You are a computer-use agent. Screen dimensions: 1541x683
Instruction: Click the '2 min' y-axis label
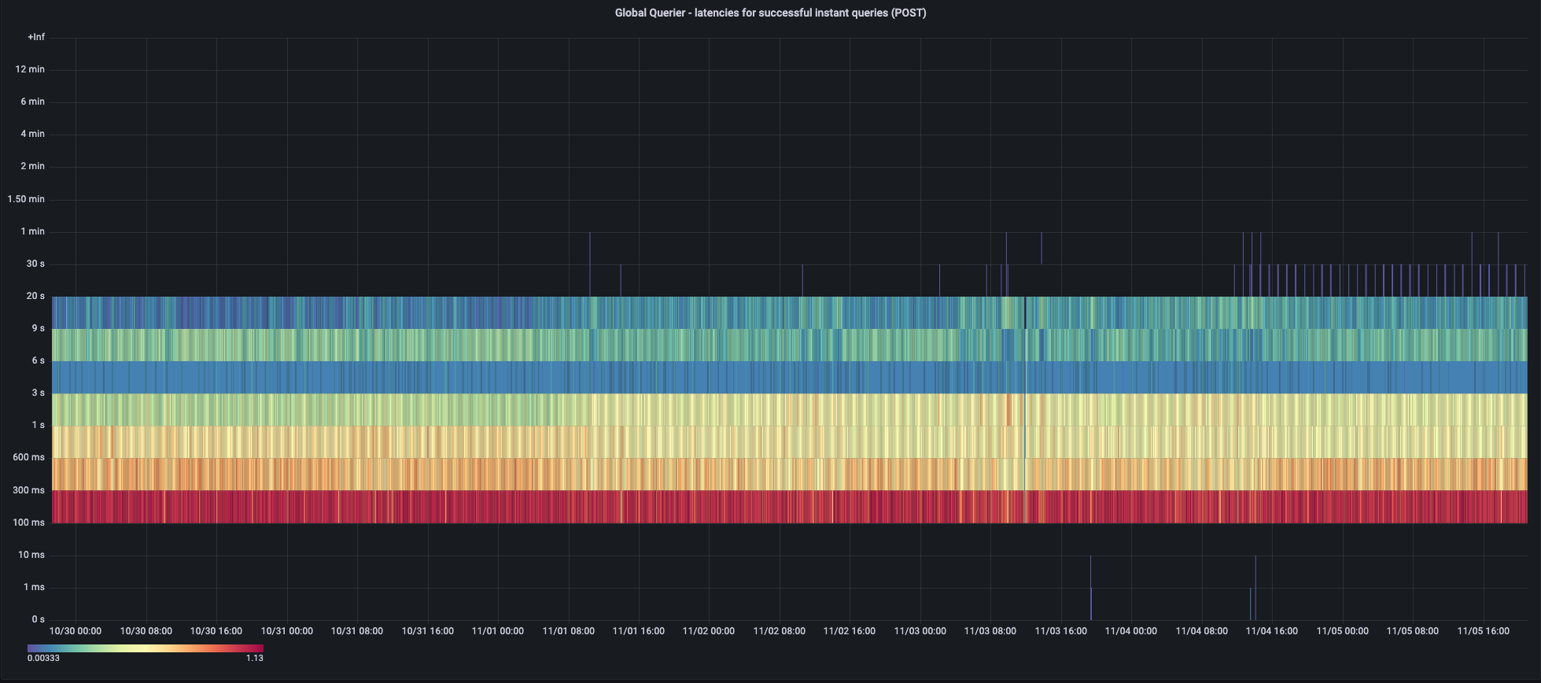point(32,166)
